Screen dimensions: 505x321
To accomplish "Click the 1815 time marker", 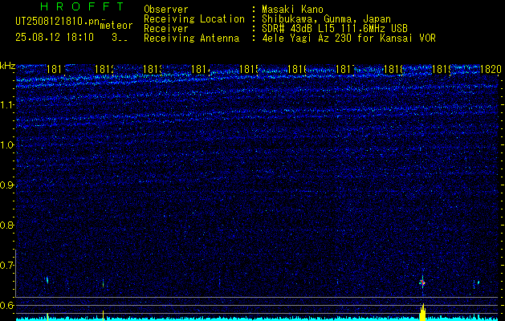I will coord(249,69).
